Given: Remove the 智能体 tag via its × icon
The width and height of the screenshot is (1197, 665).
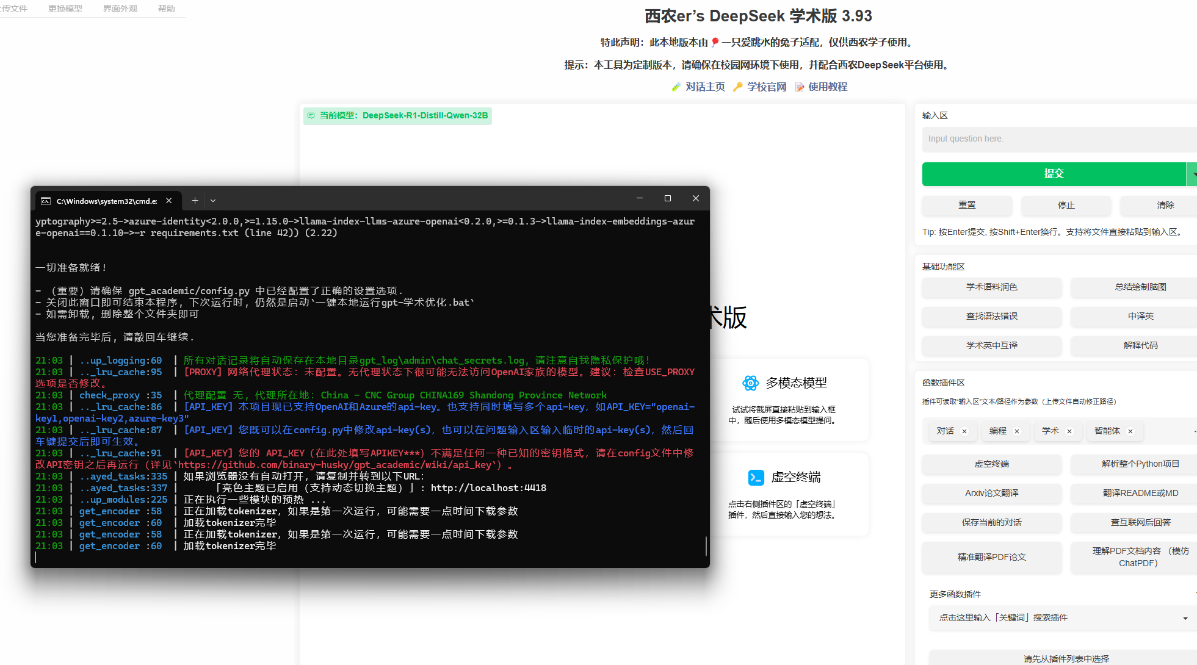Looking at the screenshot, I should 1130,431.
